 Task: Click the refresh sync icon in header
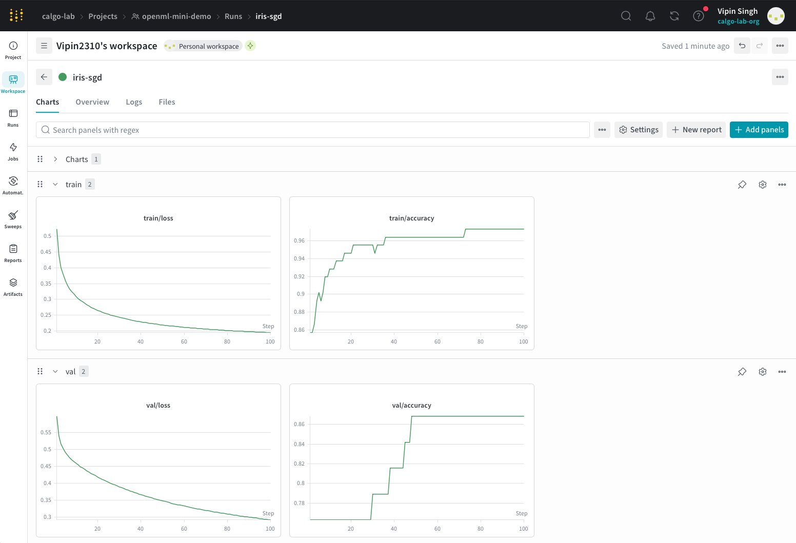(x=674, y=16)
